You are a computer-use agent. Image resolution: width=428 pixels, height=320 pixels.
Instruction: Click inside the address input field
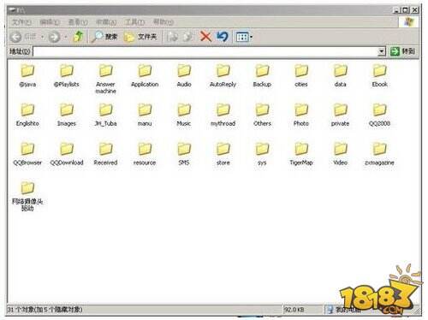205,51
